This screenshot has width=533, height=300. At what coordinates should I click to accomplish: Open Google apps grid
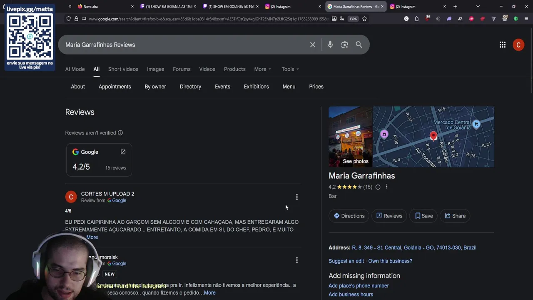pyautogui.click(x=503, y=45)
